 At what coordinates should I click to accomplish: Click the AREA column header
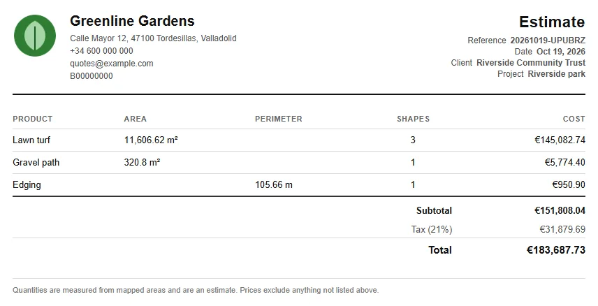point(135,119)
